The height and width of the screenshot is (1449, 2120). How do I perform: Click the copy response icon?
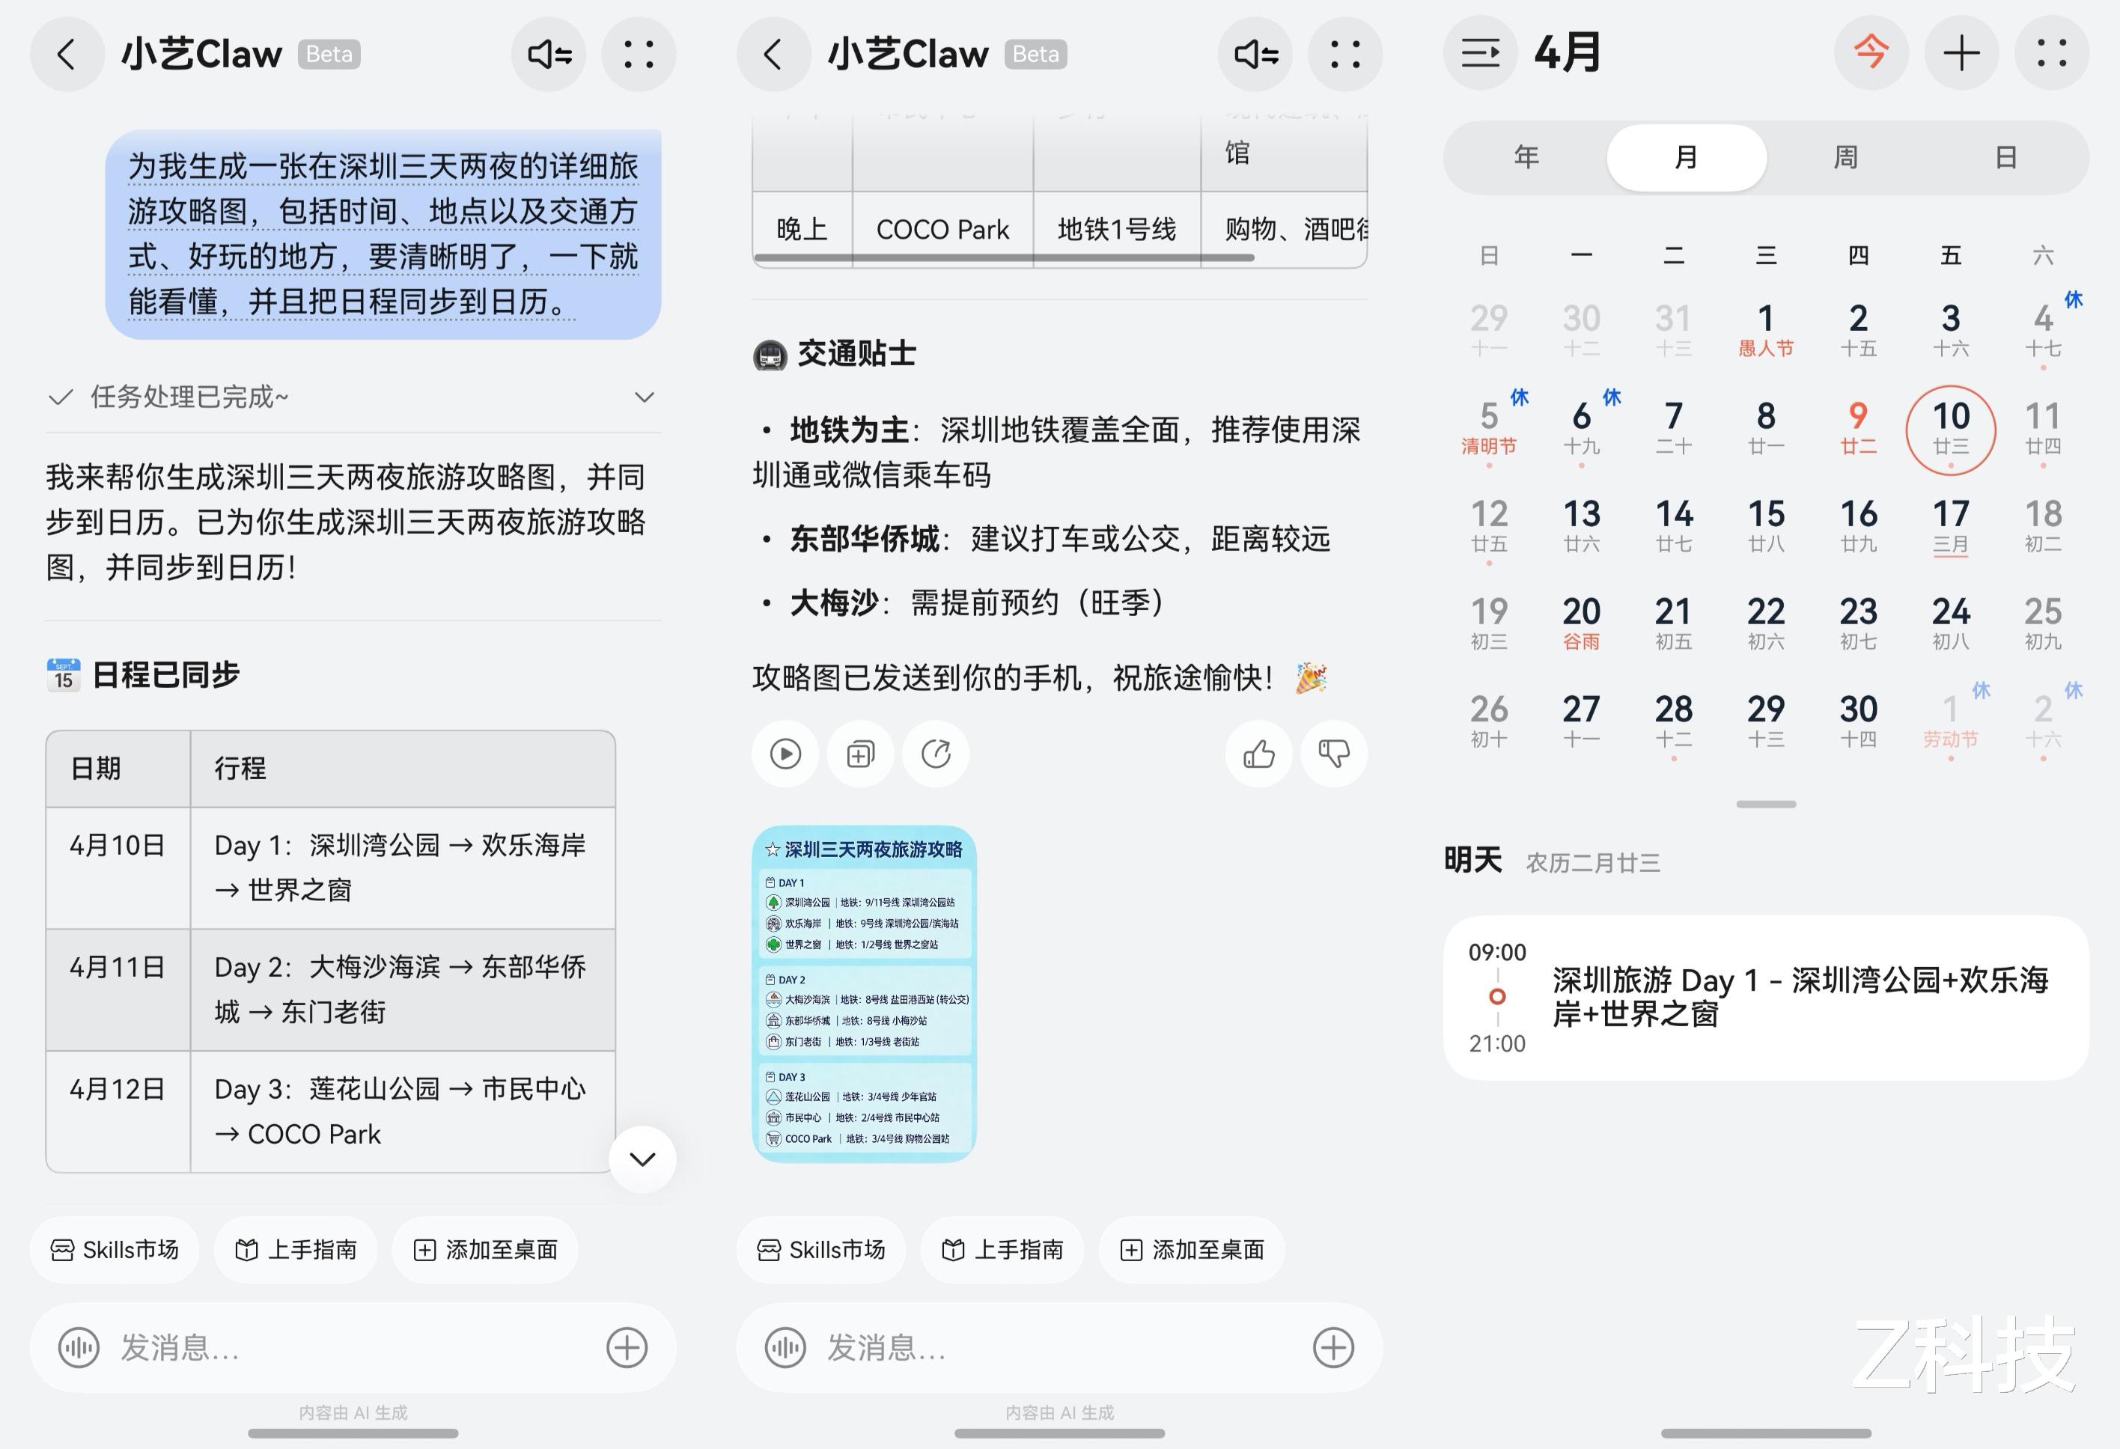click(x=860, y=753)
